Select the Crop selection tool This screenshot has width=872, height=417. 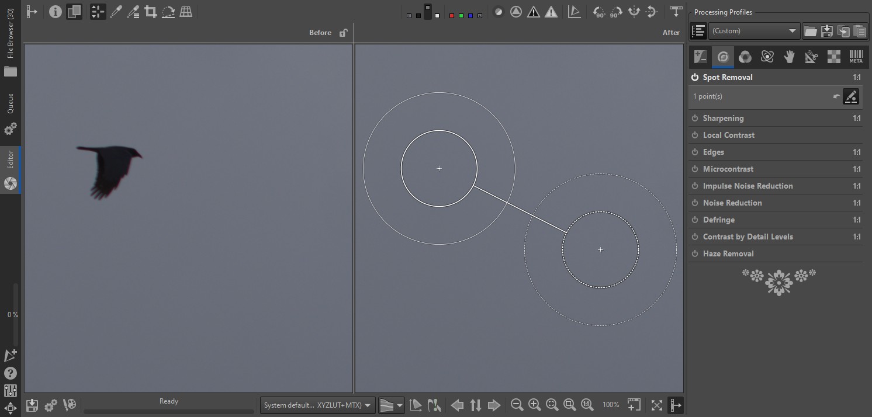click(x=151, y=12)
